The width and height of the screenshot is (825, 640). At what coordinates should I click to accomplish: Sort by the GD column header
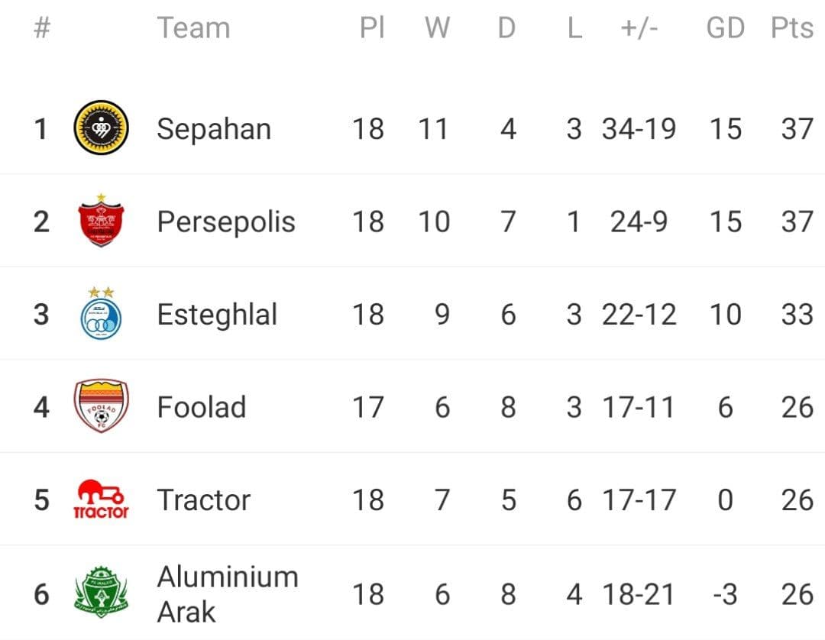tap(725, 28)
